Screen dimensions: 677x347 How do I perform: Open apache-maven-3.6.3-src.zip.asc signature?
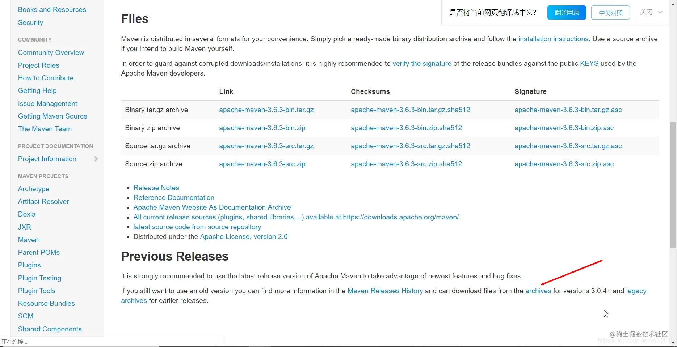[564, 164]
